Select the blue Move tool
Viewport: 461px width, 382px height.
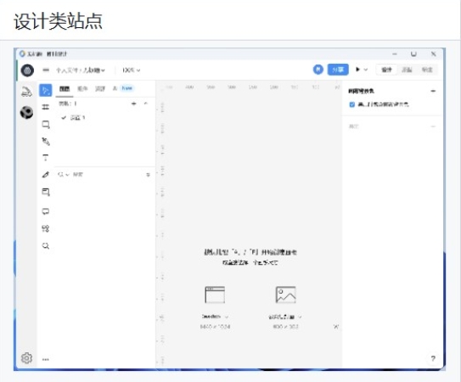click(46, 90)
